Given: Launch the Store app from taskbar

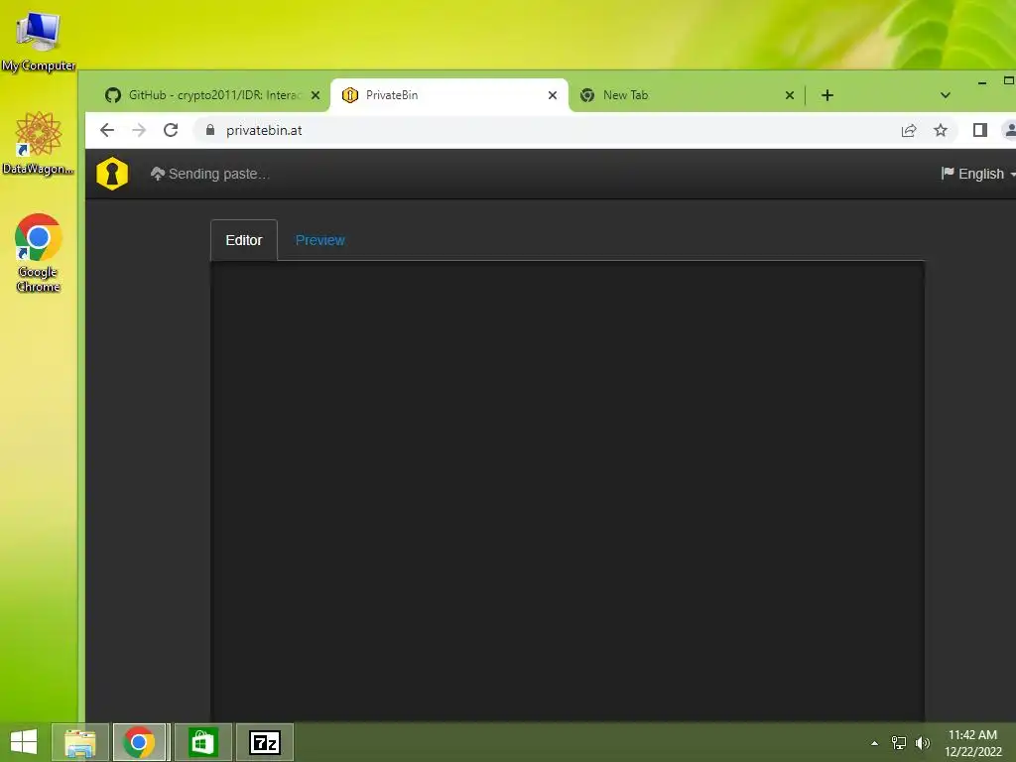Looking at the screenshot, I should click(x=202, y=742).
